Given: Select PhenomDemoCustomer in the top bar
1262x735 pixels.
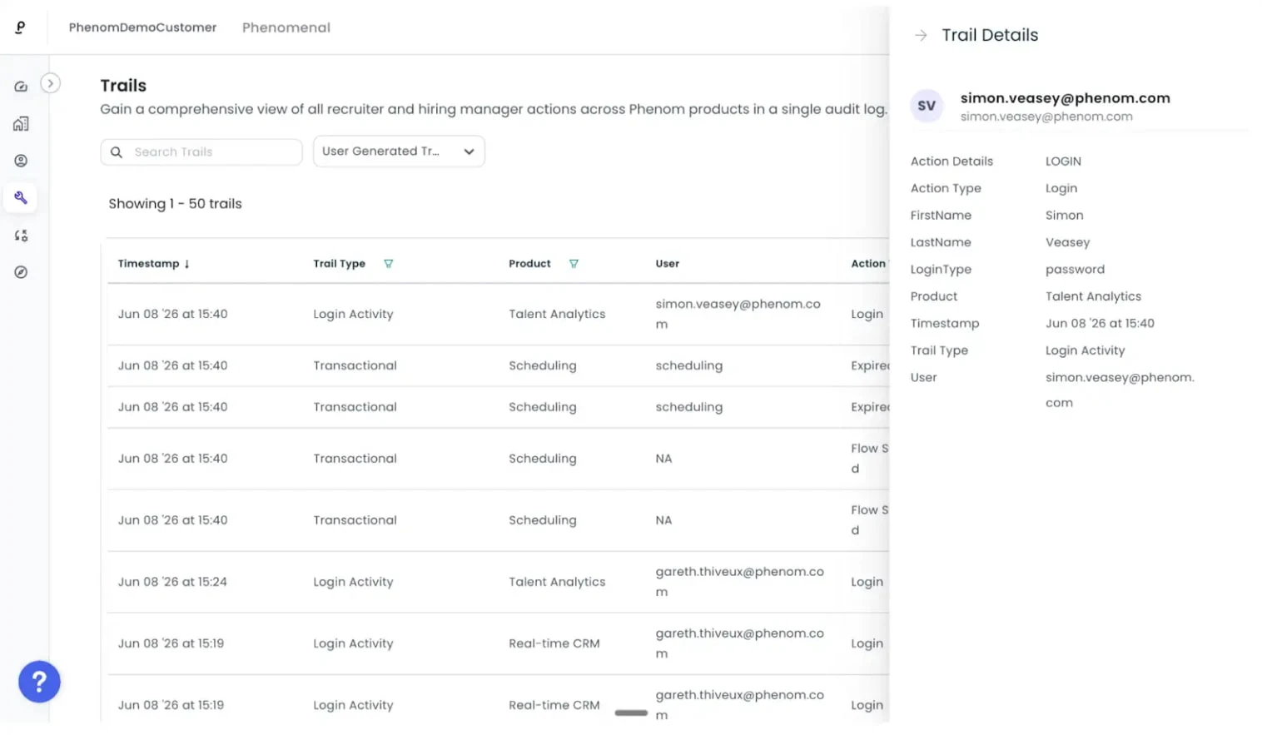Looking at the screenshot, I should [x=142, y=27].
